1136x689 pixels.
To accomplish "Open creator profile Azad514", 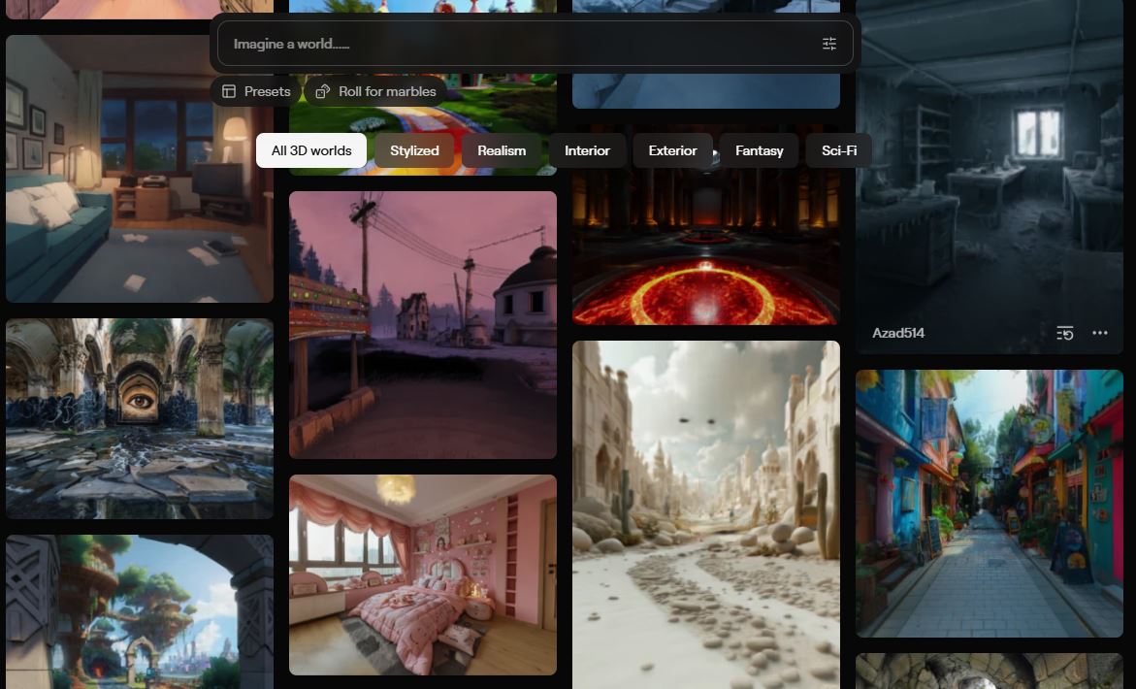I will coord(898,333).
